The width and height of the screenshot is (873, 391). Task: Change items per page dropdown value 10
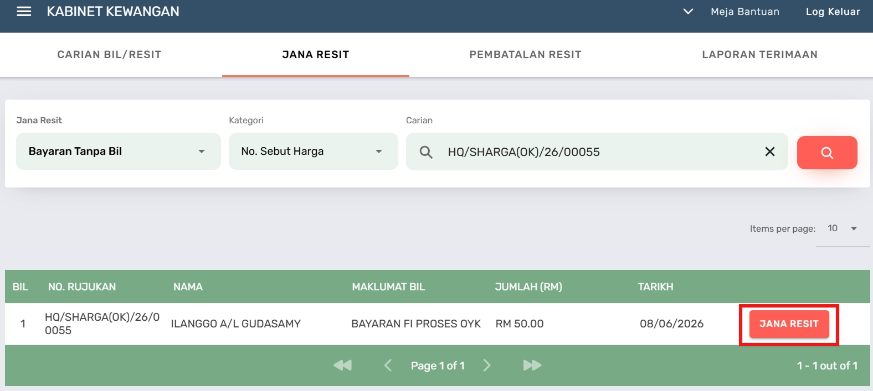tap(843, 228)
